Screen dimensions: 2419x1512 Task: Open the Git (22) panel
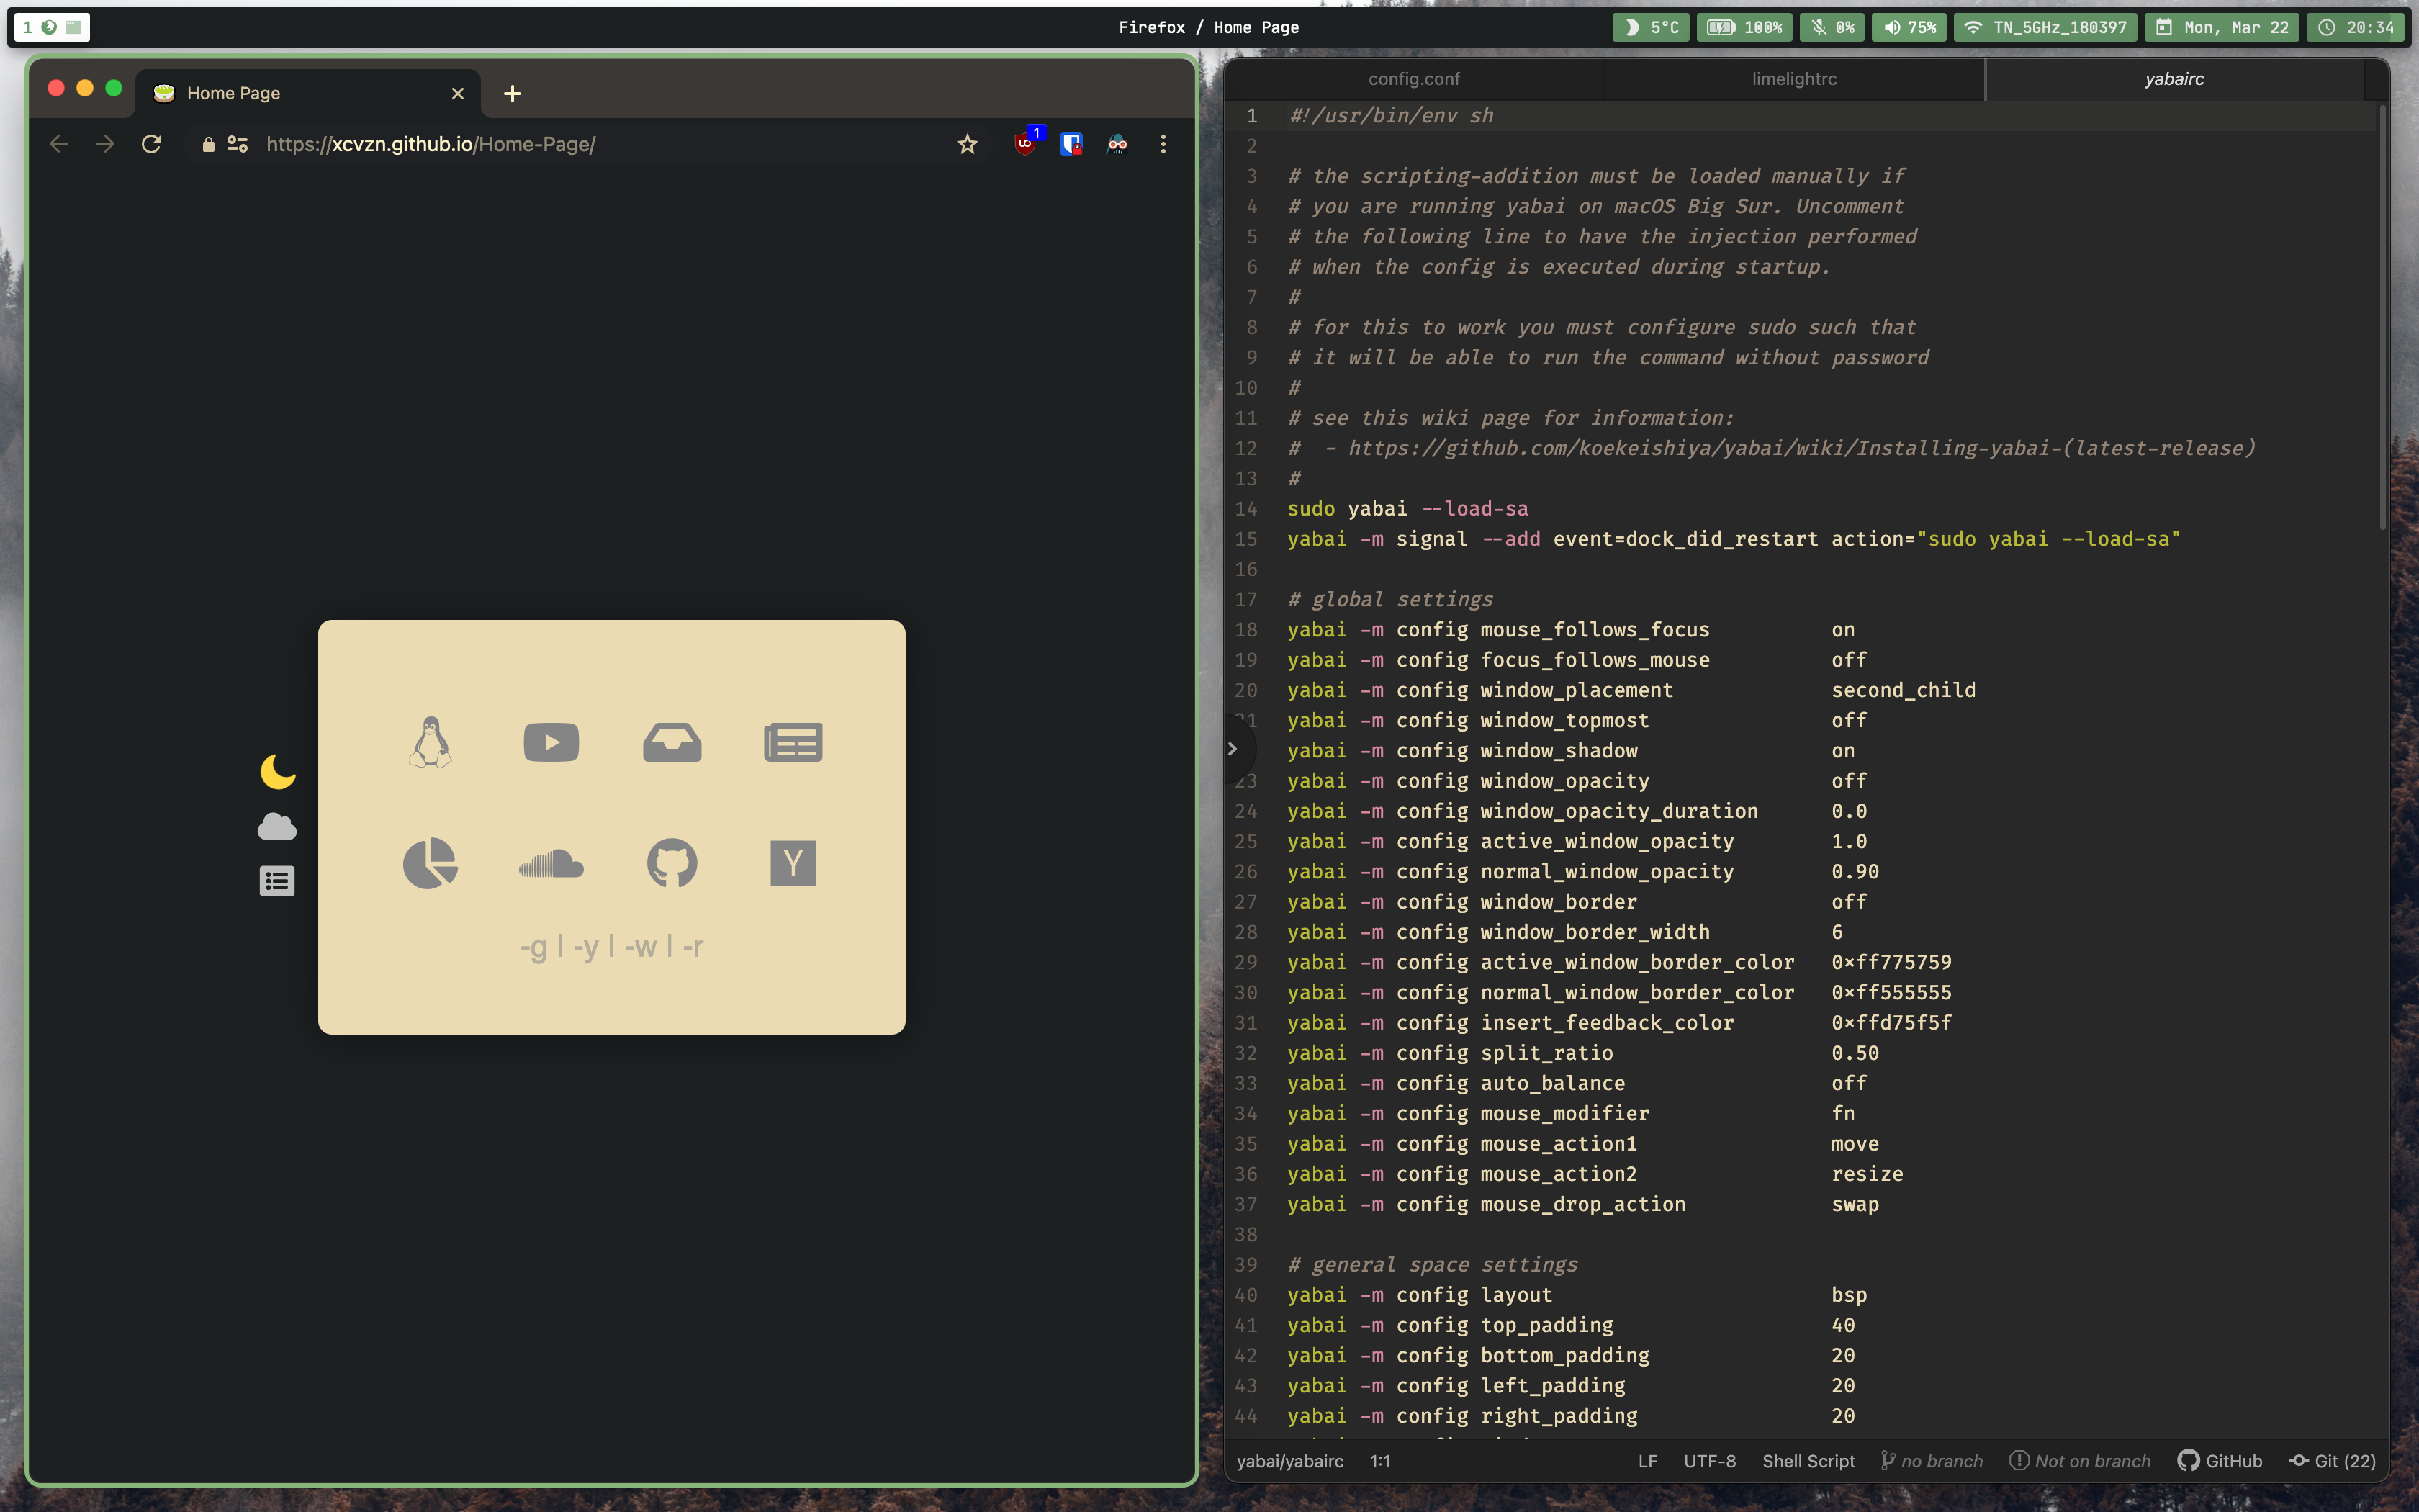2332,1461
